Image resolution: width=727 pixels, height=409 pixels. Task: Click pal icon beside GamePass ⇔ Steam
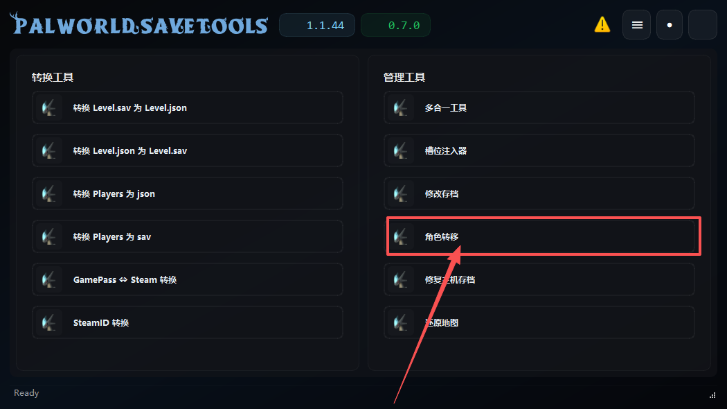coord(48,279)
